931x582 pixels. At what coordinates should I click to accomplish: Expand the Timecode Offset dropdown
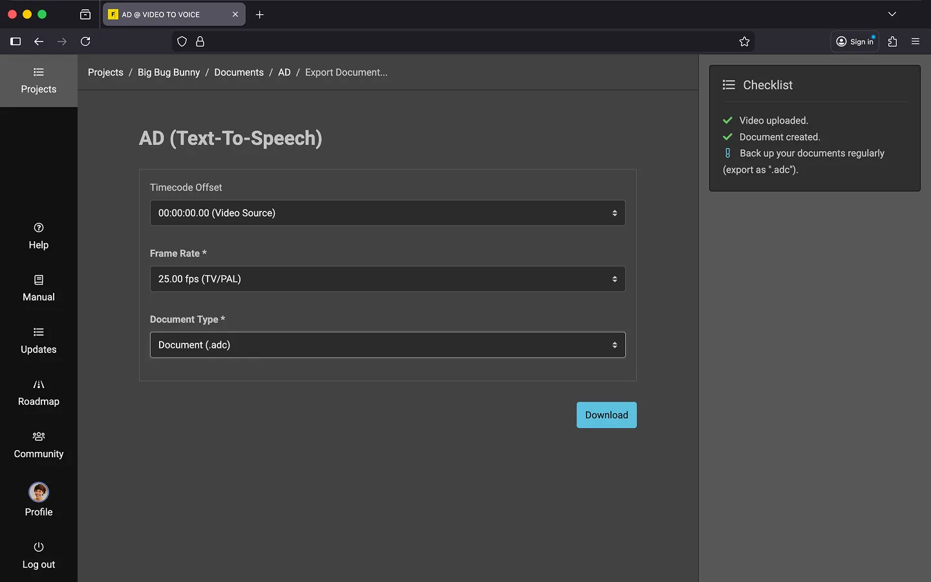click(387, 213)
